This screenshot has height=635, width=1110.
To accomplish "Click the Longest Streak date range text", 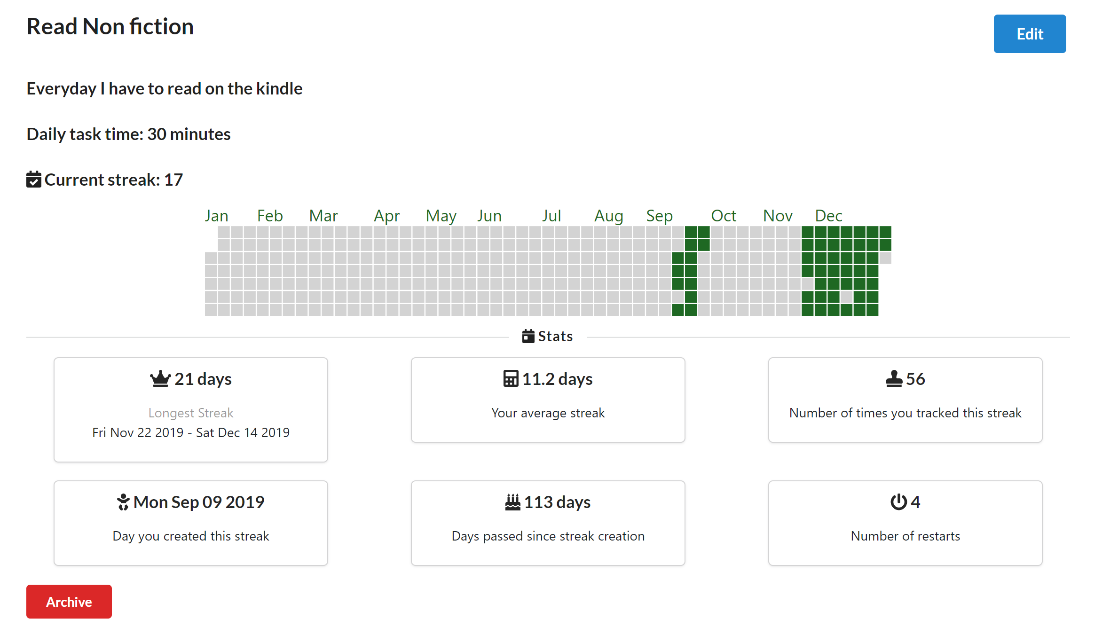I will [191, 432].
